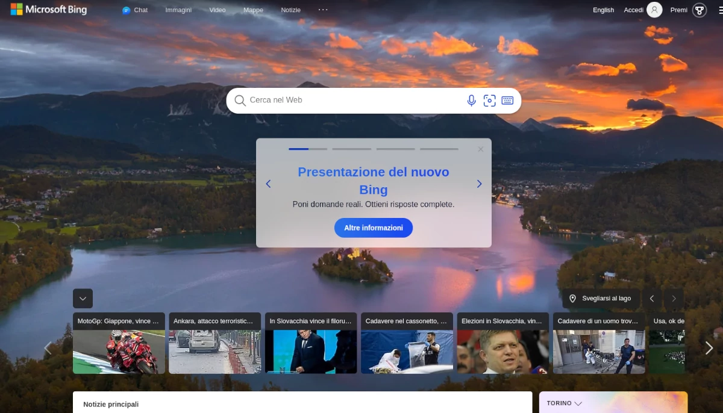
Task: Start voice search with the microphone icon
Action: click(x=472, y=101)
